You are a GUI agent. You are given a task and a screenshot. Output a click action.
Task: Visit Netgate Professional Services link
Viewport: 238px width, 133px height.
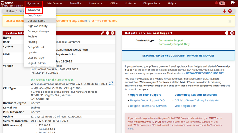click(x=148, y=106)
